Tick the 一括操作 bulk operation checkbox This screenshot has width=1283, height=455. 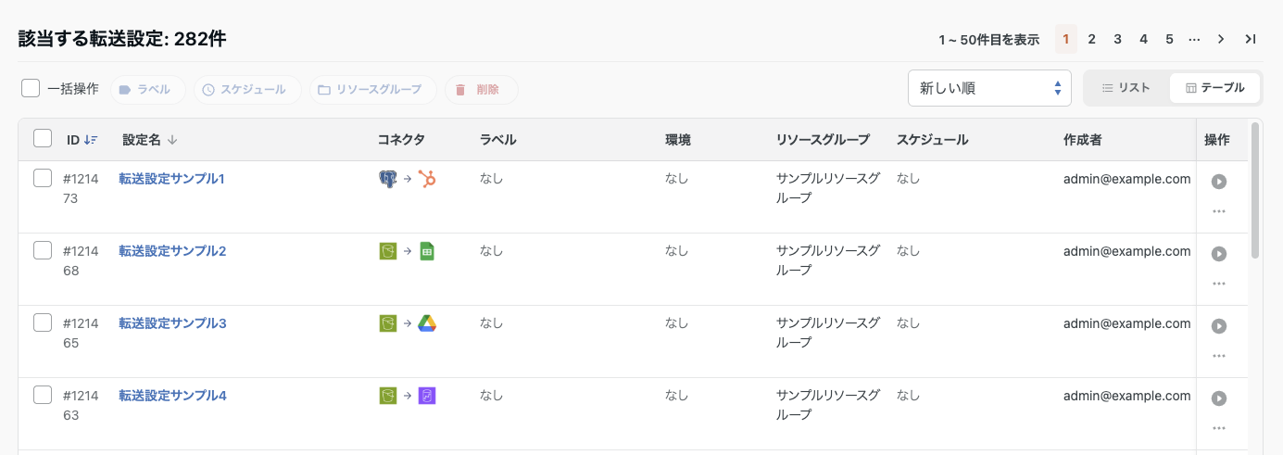(31, 89)
